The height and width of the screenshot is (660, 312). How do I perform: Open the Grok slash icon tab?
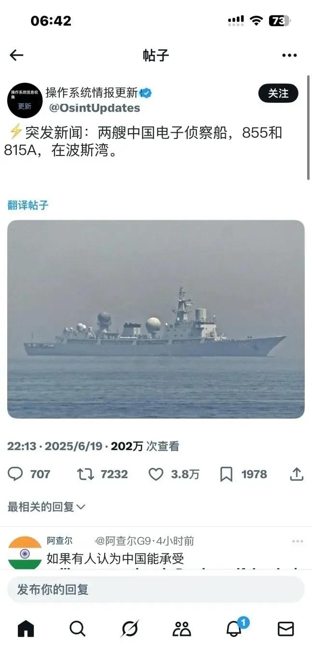click(130, 629)
